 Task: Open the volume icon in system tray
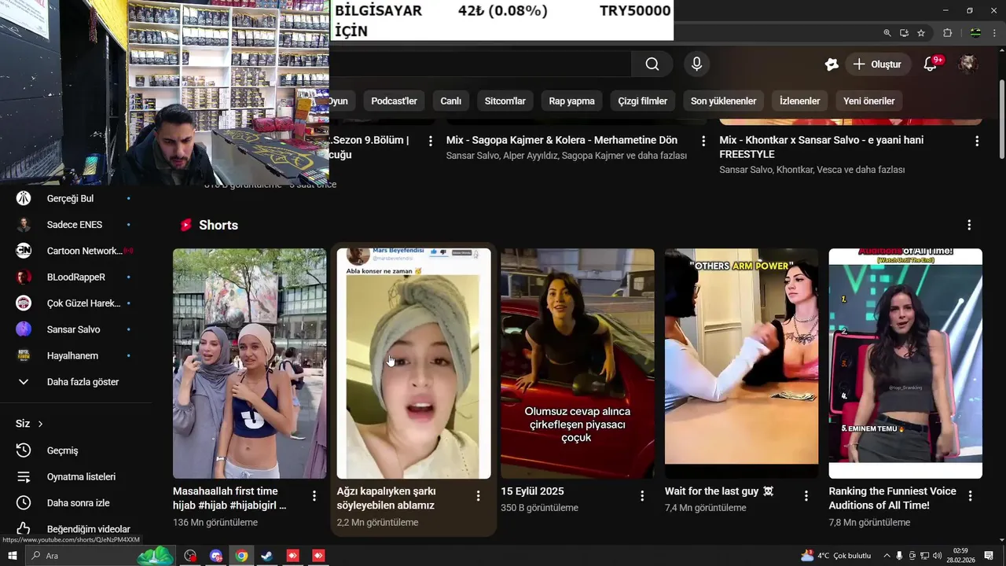coord(937,556)
